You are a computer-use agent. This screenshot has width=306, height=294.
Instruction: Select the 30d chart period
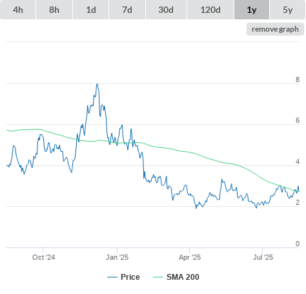tap(166, 10)
